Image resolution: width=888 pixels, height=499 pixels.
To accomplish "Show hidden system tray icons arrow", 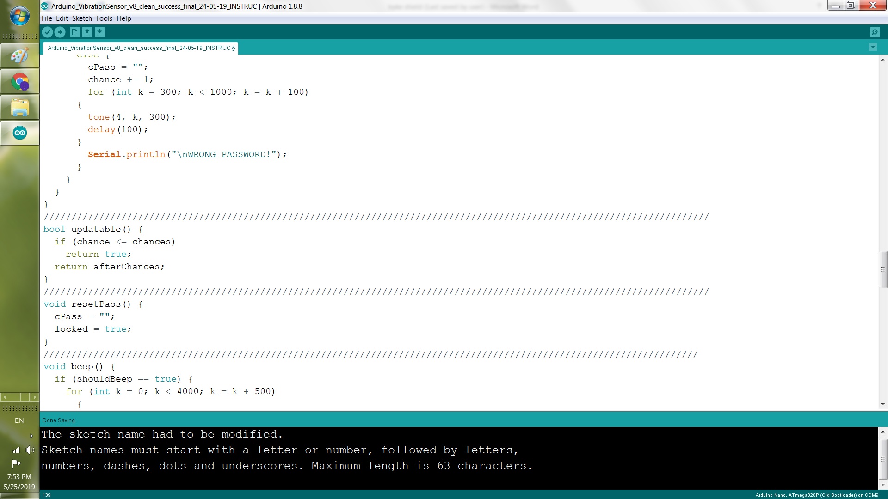I will 31,436.
